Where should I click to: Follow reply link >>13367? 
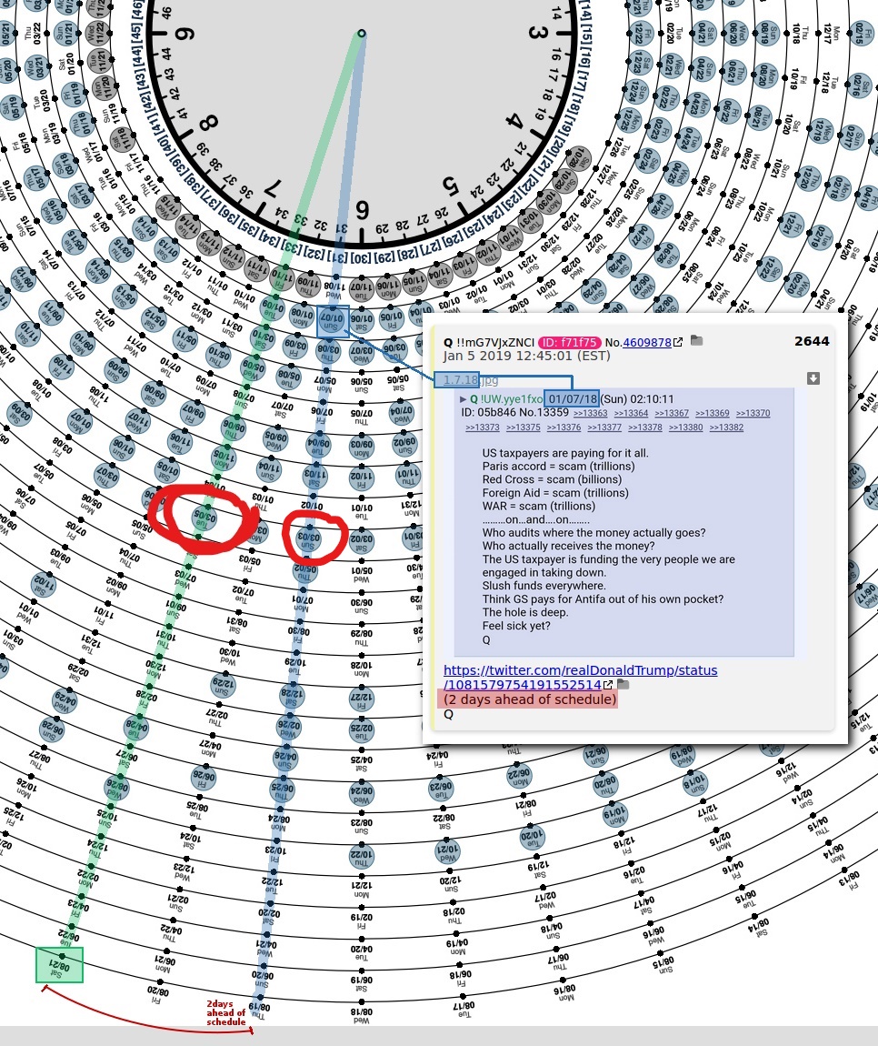(672, 414)
